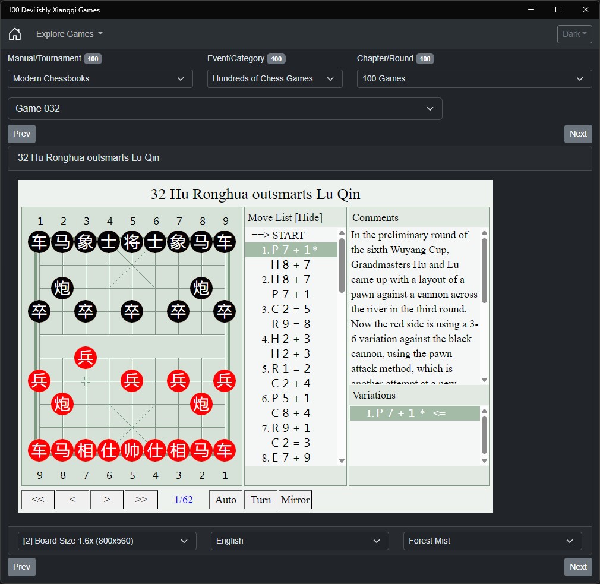This screenshot has height=584, width=600.
Task: Step forward one move with > button
Action: point(107,500)
